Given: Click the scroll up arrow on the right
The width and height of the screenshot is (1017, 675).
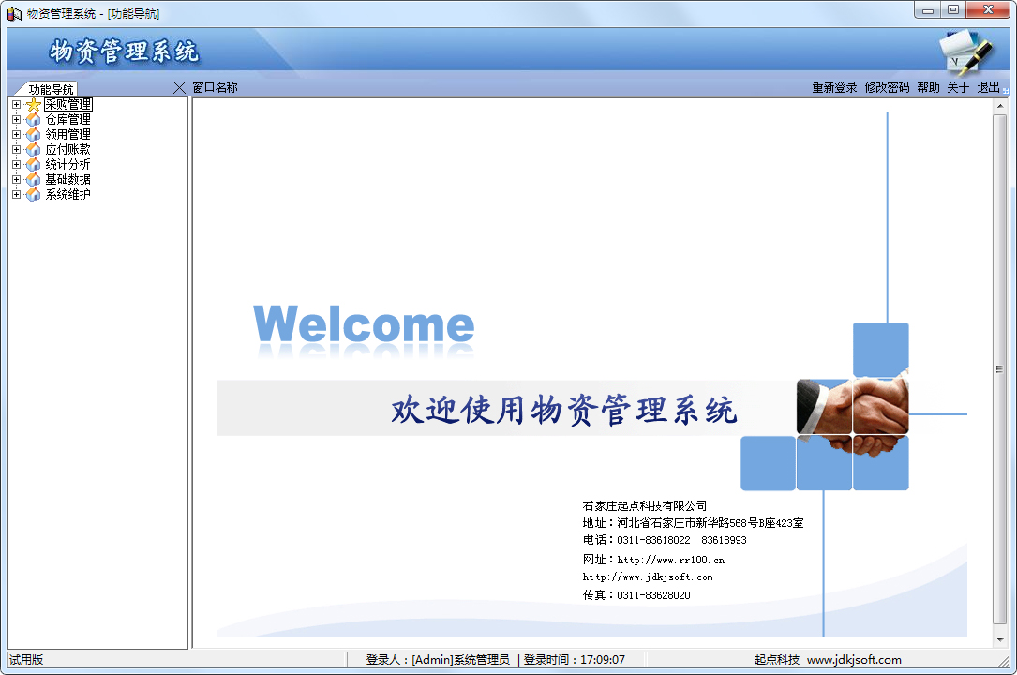Looking at the screenshot, I should pos(999,105).
